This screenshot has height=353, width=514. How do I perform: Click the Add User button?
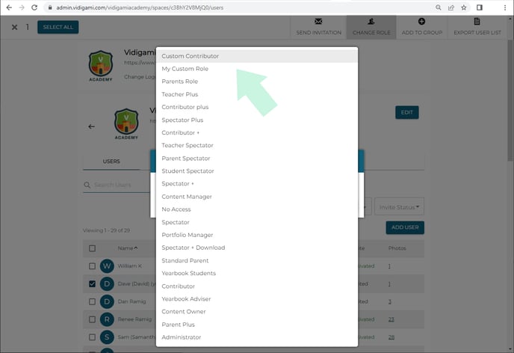(x=405, y=227)
